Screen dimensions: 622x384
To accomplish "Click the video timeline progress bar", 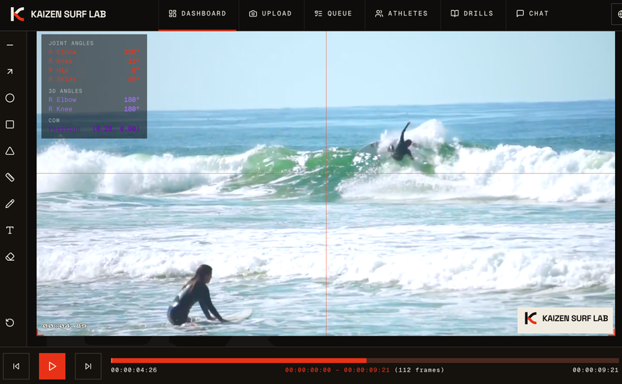I will click(x=364, y=361).
